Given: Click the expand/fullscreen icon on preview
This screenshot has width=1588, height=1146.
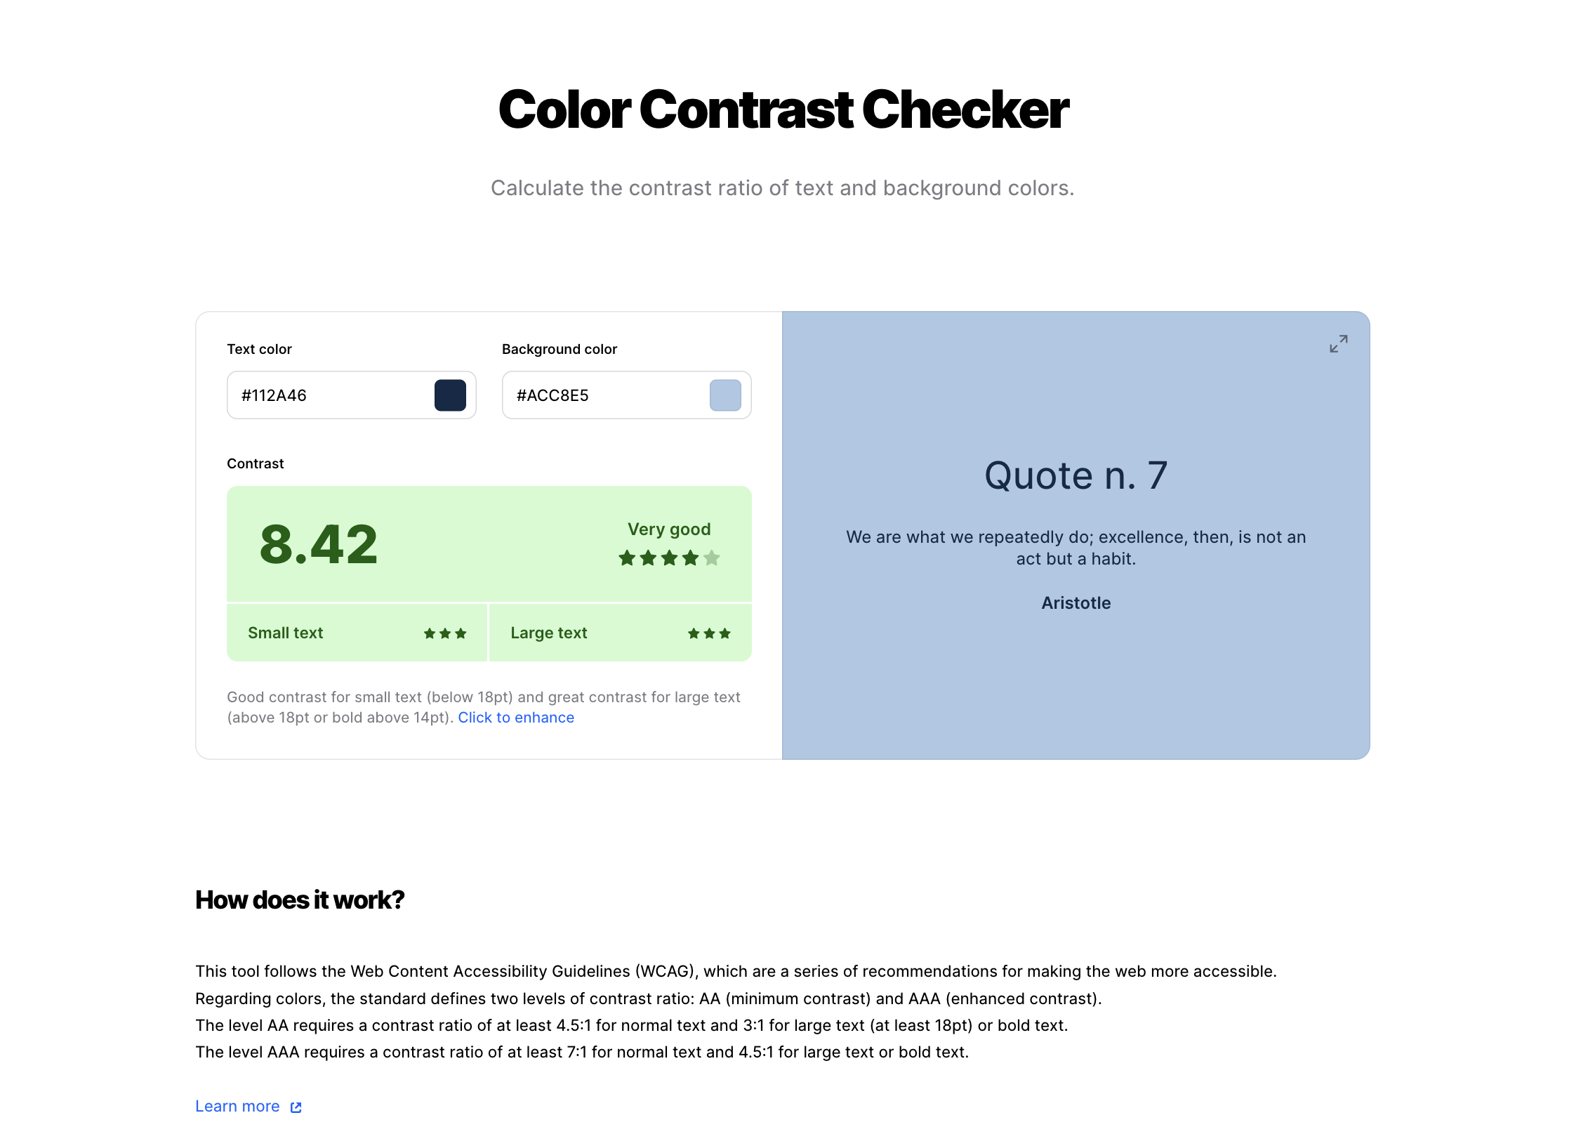Looking at the screenshot, I should [x=1339, y=344].
